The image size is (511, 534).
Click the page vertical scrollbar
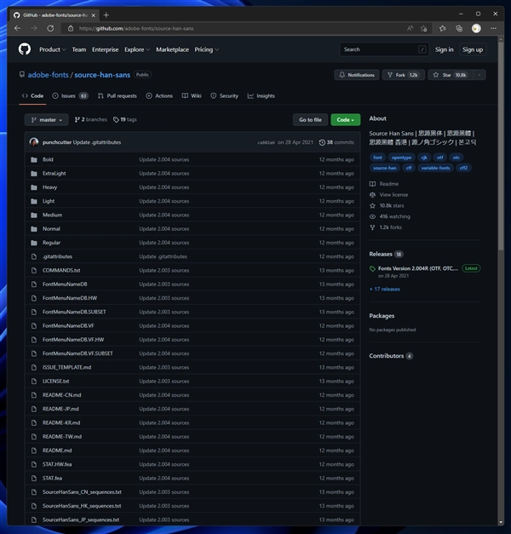coord(501,146)
